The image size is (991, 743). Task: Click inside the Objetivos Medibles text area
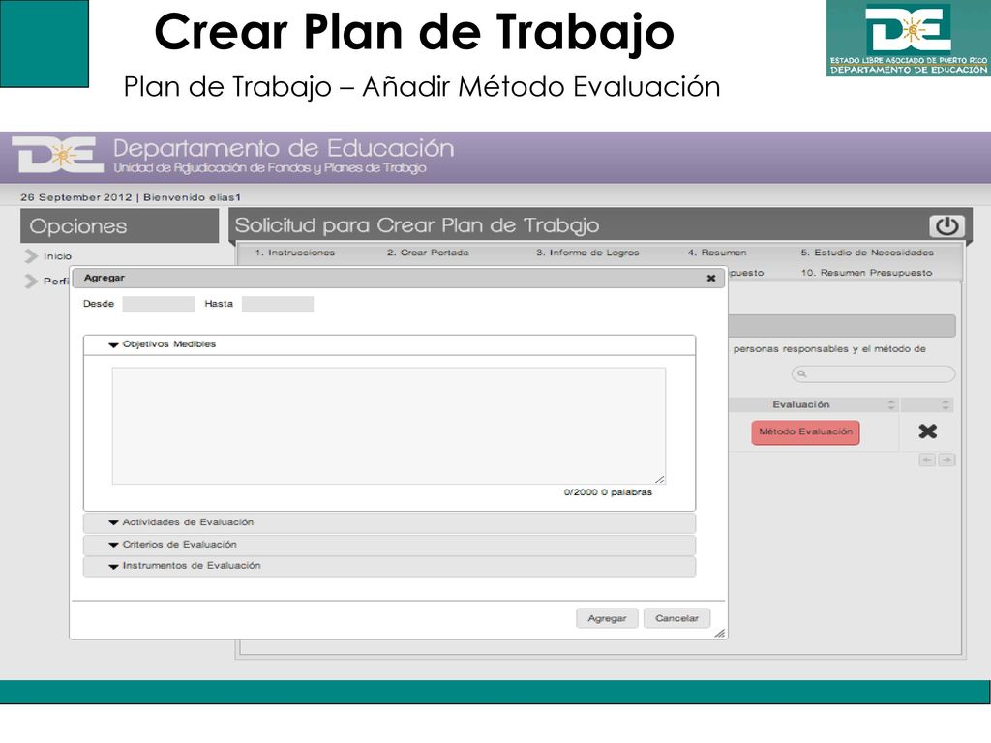389,426
